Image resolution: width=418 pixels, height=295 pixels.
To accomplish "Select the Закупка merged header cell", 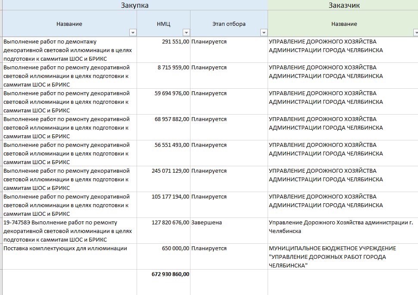I will (135, 5).
